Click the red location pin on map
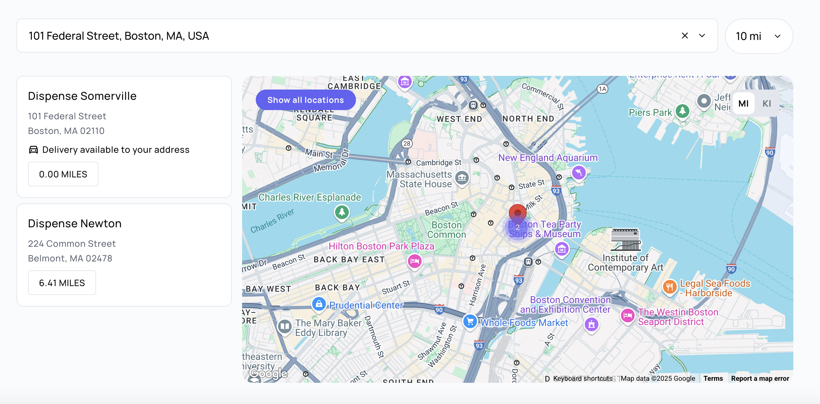820x404 pixels. point(518,214)
